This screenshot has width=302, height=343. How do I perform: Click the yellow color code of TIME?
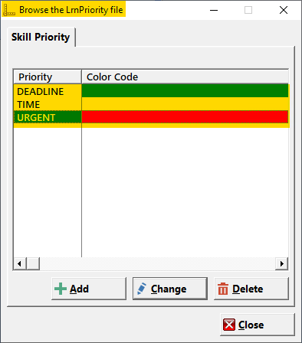185,104
